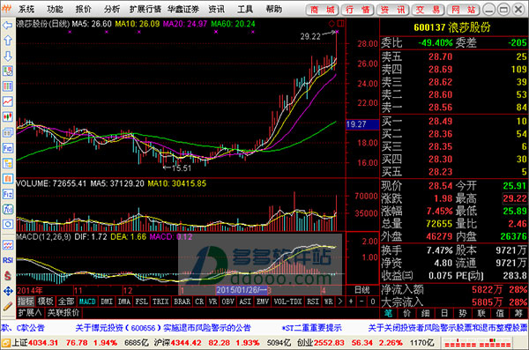
Task: Click the up arrow icon in sidebar
Action: coord(7,41)
